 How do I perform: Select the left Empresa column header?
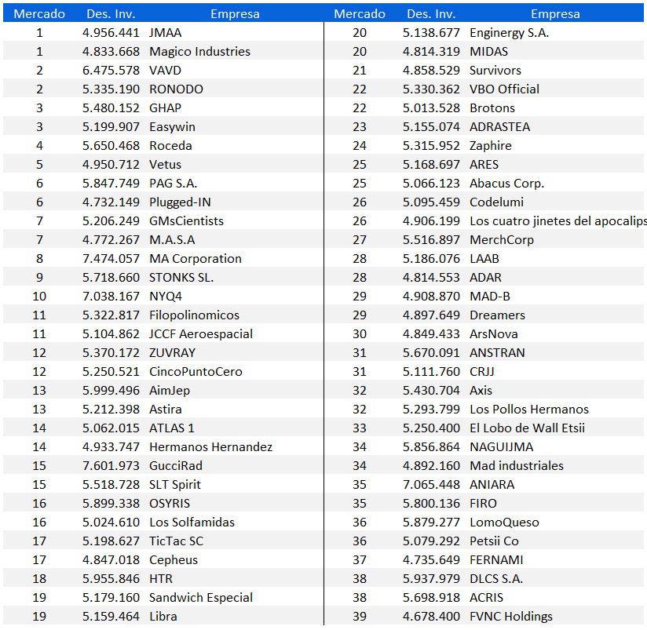pyautogui.click(x=236, y=14)
